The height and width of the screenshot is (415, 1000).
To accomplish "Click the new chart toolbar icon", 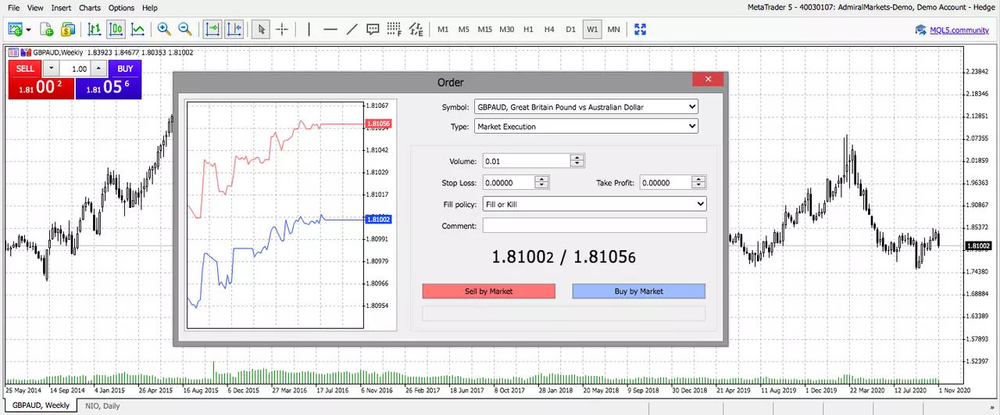I will 15,30.
